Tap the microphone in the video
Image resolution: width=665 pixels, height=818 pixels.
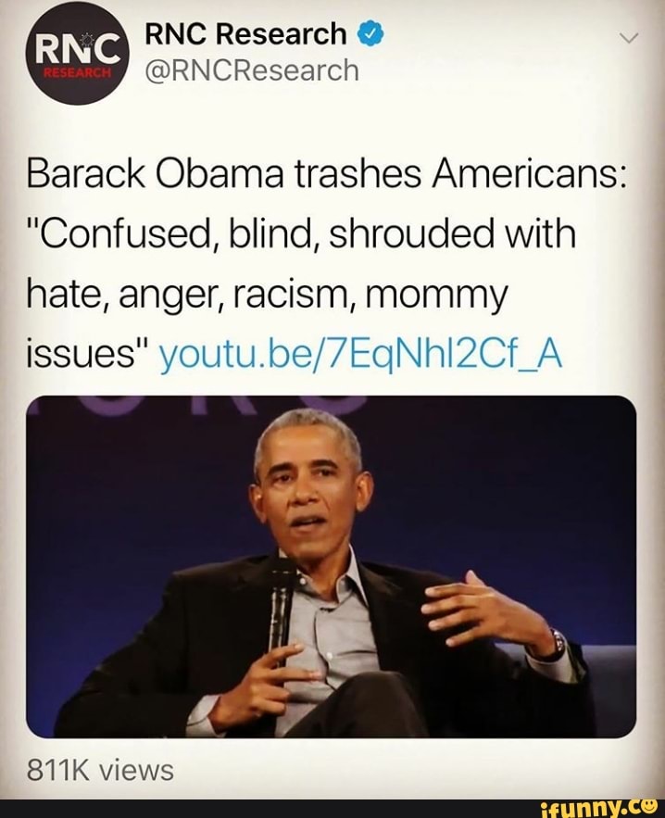tap(283, 608)
